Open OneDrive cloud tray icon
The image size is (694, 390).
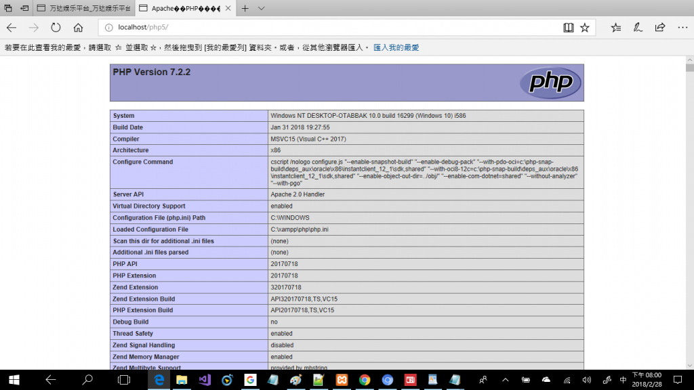point(546,380)
